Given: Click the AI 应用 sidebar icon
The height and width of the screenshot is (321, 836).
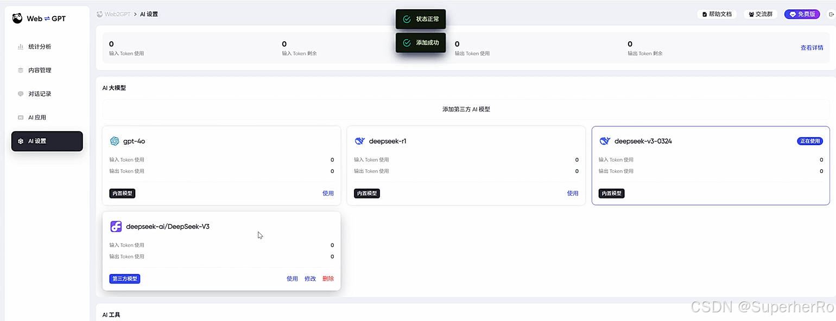Looking at the screenshot, I should pos(21,118).
